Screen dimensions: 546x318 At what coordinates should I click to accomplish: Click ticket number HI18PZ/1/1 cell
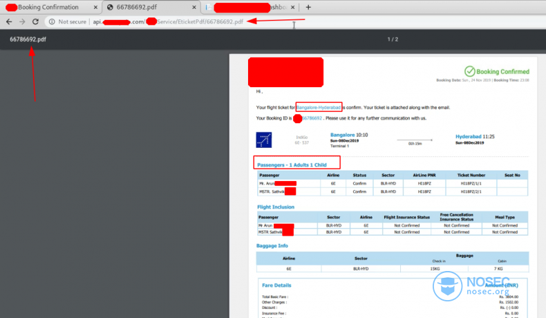471,183
